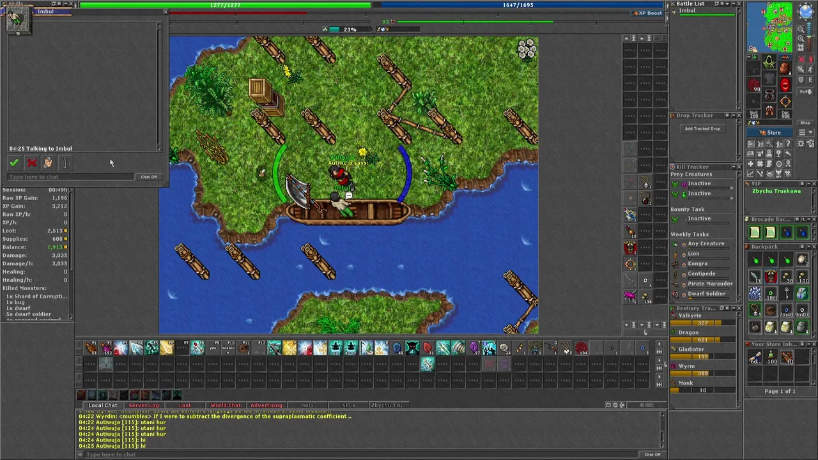818x460 pixels.
Task: Click first scroll in Brocade Backpack
Action: (x=755, y=233)
